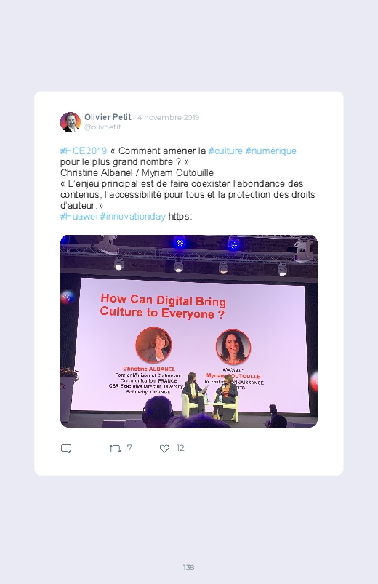Open the reply comment bubble icon

point(66,449)
